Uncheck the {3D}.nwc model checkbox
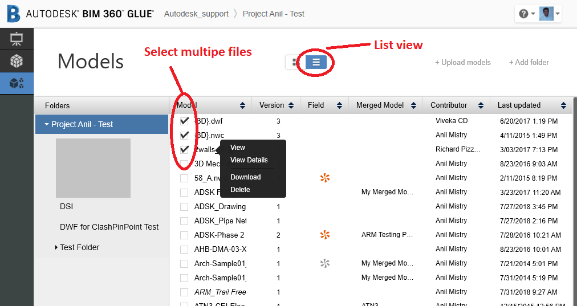The image size is (577, 306). click(184, 136)
